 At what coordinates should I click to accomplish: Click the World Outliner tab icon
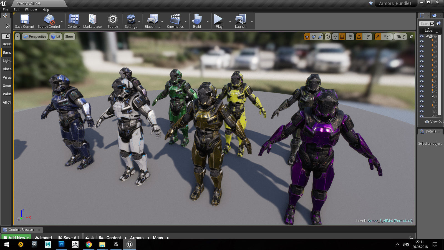[422, 16]
